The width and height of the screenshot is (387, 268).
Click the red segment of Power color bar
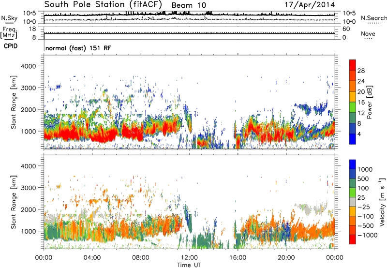tap(353, 65)
